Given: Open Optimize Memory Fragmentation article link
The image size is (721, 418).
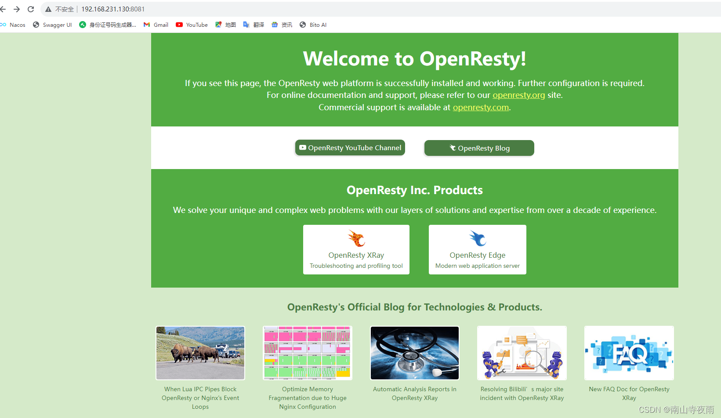Looking at the screenshot, I should point(308,398).
